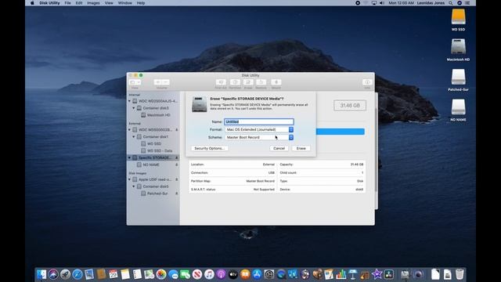
Task: Open Spotlight search in menu bar
Action: (451, 3)
